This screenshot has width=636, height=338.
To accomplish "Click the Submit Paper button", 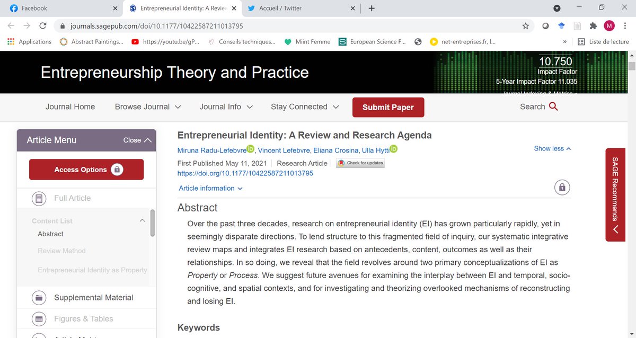I will [x=388, y=107].
